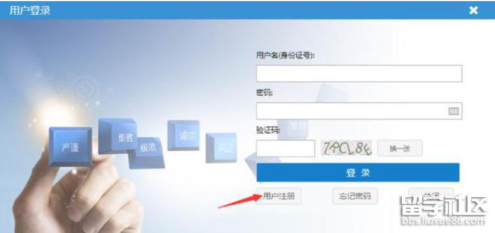Image resolution: width=495 pixels, height=233 pixels.
Task: Focus the 验证码 captcha input box
Action: point(285,149)
